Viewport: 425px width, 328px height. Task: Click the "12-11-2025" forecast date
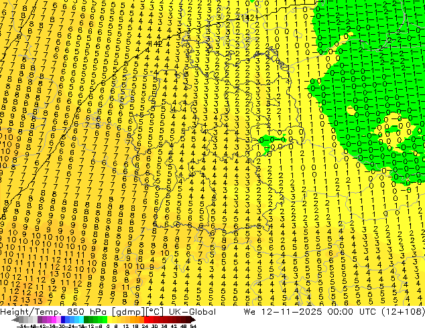coord(292,311)
